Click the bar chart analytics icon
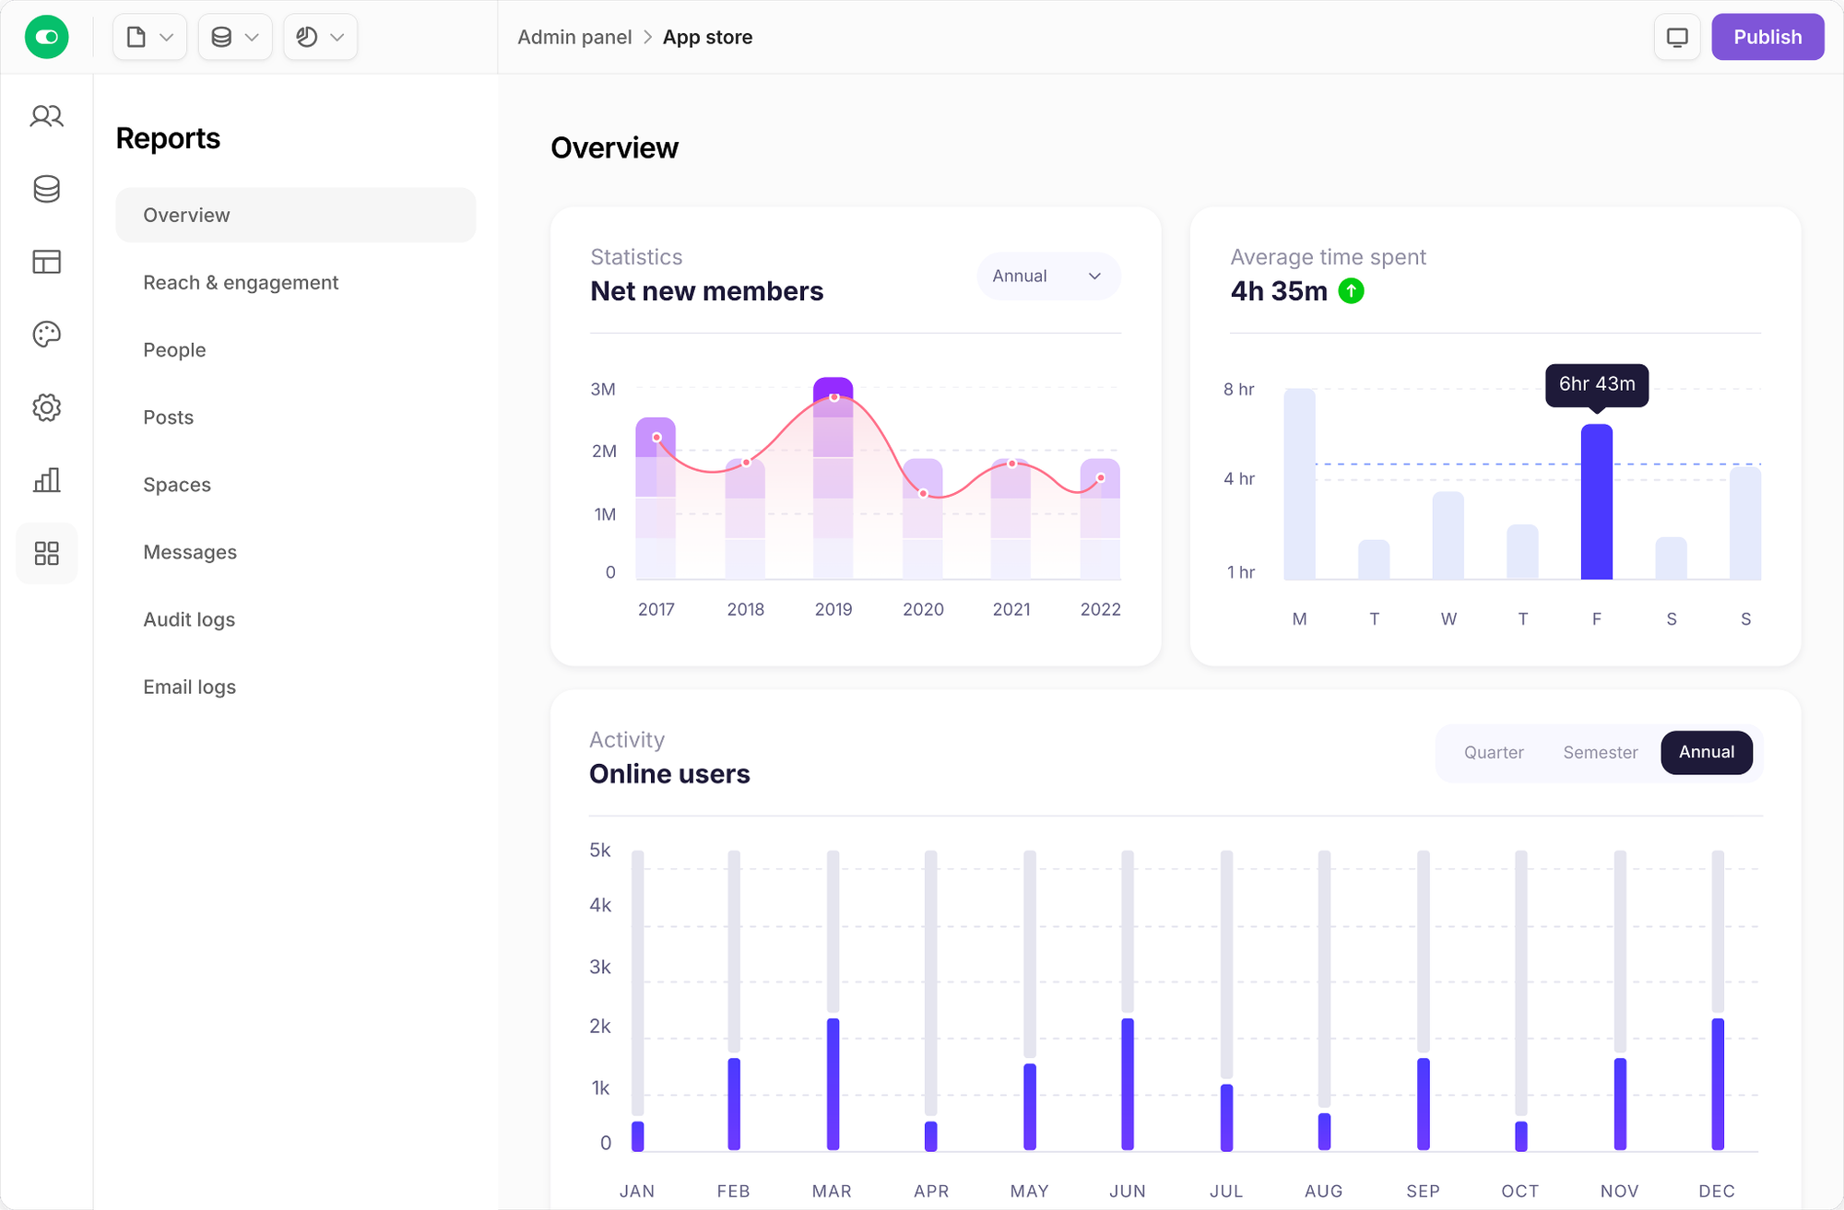 coord(46,480)
